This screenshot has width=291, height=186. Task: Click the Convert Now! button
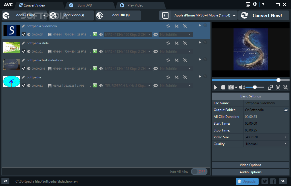pos(263,16)
